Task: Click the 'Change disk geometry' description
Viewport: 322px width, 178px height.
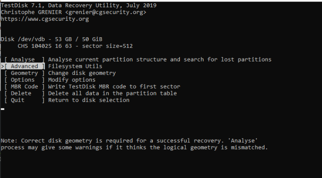Action: [x=82, y=73]
